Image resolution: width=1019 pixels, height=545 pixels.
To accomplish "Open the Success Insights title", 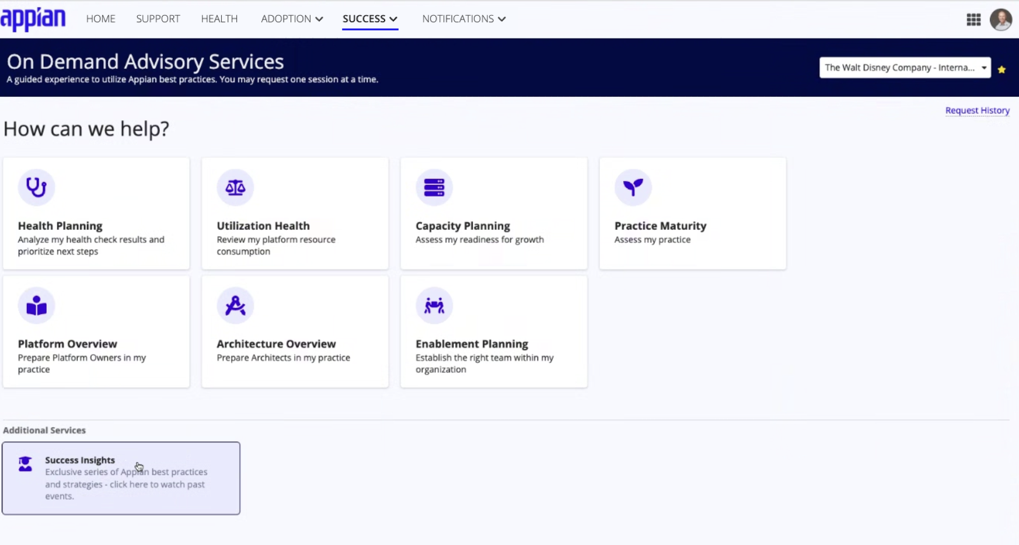I will 80,460.
